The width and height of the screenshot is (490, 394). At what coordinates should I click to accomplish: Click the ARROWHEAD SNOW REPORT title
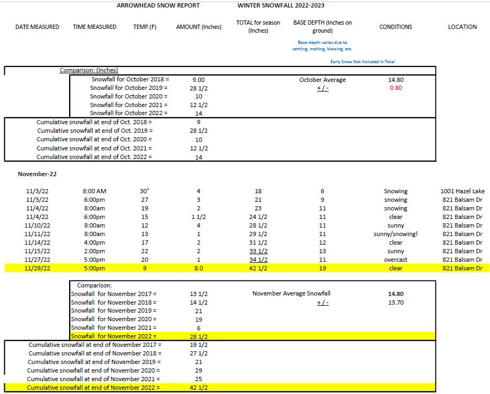coord(158,5)
